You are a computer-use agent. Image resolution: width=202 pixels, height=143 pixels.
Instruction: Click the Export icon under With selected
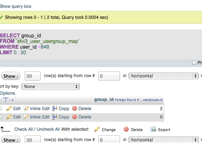pos(153,129)
